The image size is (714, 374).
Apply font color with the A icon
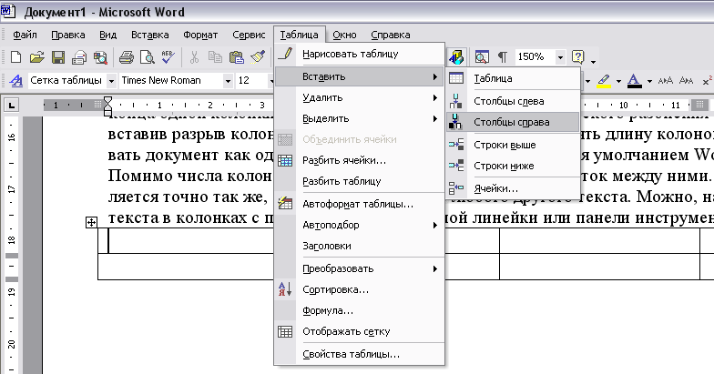(x=634, y=80)
